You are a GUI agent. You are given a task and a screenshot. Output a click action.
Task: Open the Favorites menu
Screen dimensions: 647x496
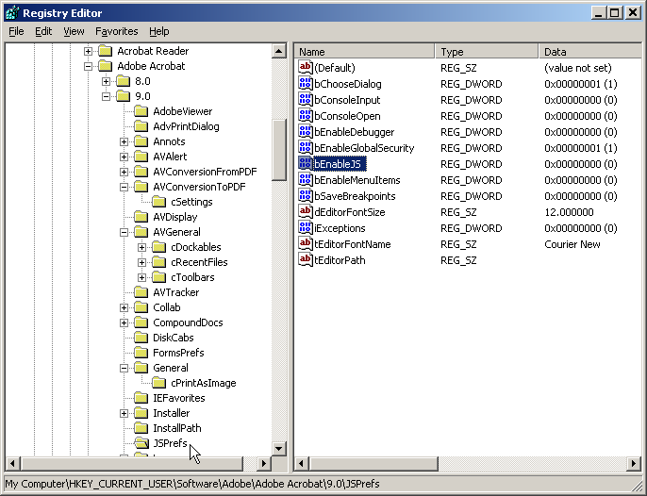(117, 31)
